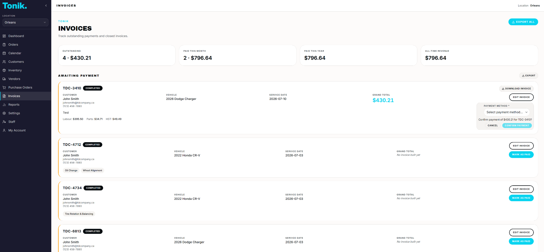Edit invoice for TDC-4734

point(521,189)
